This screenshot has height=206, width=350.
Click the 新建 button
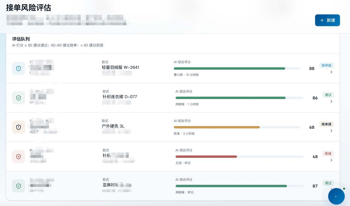click(x=327, y=20)
